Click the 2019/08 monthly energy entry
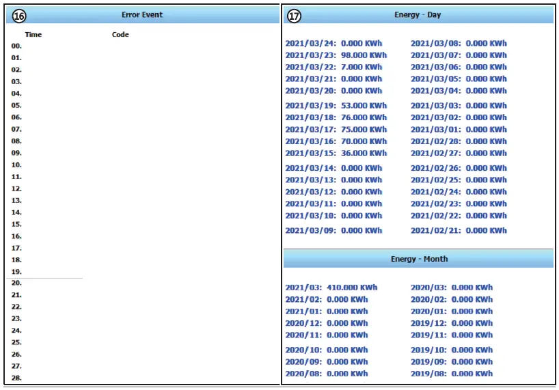This screenshot has height=390, width=559. tap(452, 374)
